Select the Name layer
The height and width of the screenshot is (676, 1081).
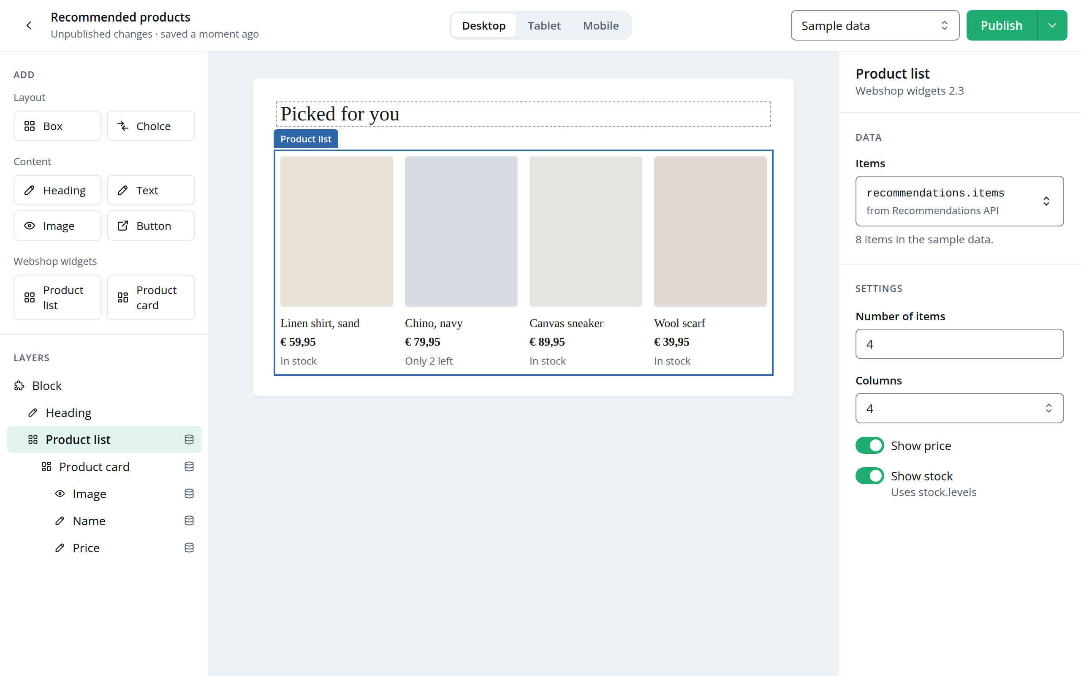[x=104, y=521]
